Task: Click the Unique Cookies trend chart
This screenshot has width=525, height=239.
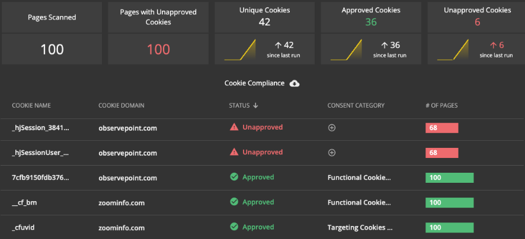Action: click(x=240, y=50)
